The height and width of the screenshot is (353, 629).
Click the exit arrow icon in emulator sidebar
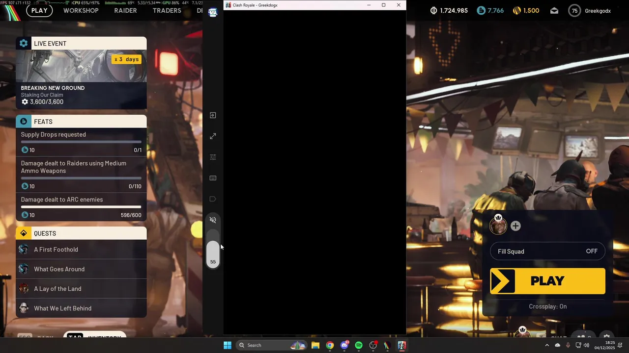[213, 115]
